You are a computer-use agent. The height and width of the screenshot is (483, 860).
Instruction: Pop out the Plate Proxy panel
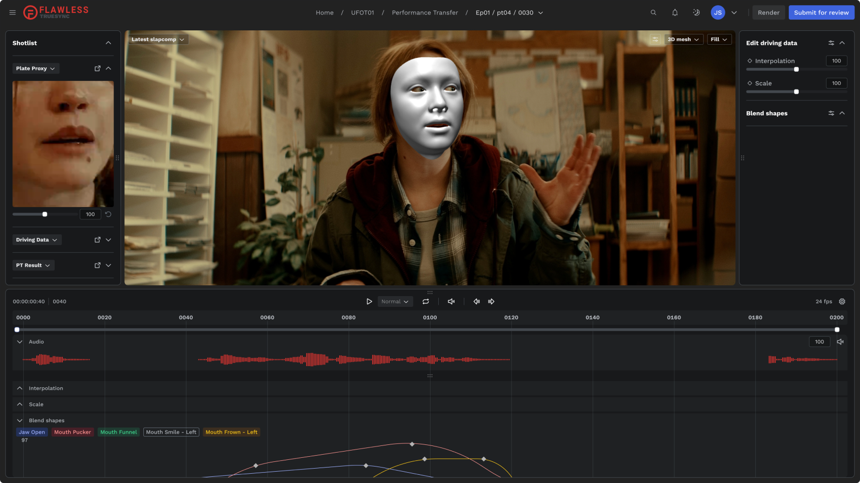pos(97,68)
